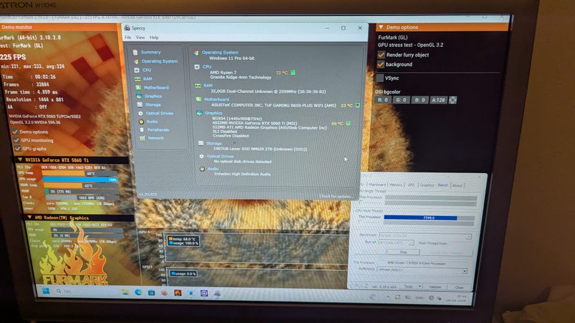The width and height of the screenshot is (575, 323).
Task: Adjust the G: 0 bgcolor value
Action: [x=401, y=100]
